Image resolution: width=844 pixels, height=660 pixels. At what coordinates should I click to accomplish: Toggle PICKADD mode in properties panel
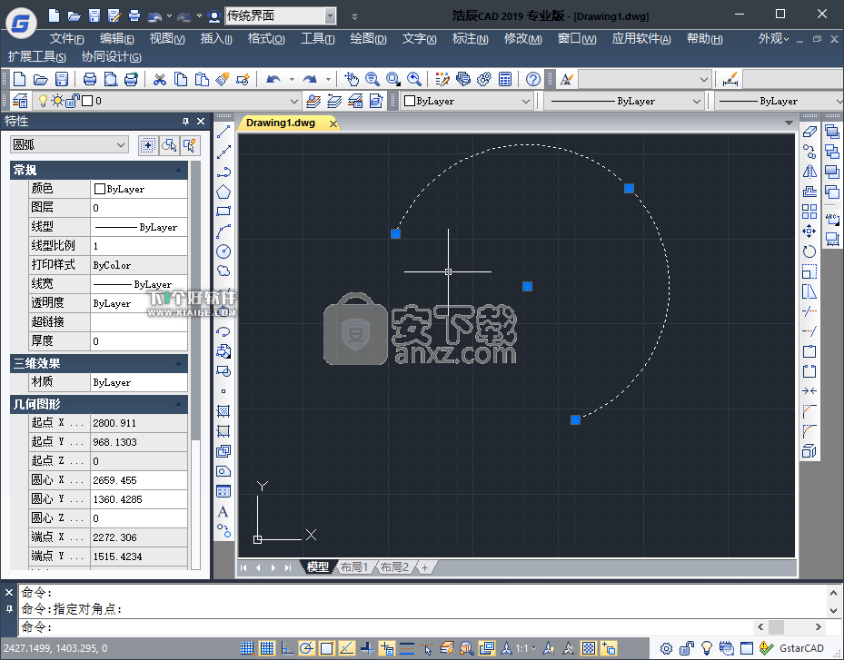point(147,145)
